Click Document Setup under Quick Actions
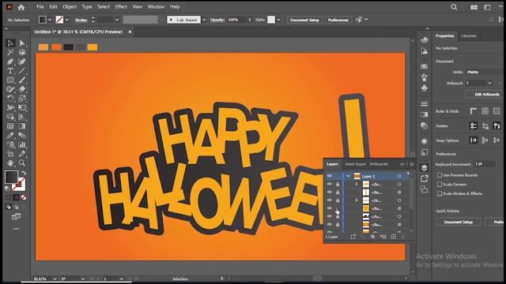Image resolution: width=506 pixels, height=284 pixels. click(x=459, y=222)
